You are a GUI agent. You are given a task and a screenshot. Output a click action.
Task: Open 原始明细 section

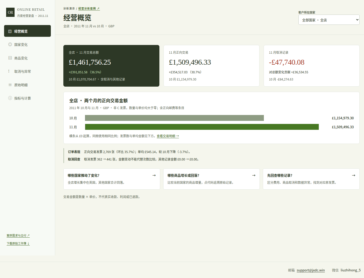coord(27,85)
